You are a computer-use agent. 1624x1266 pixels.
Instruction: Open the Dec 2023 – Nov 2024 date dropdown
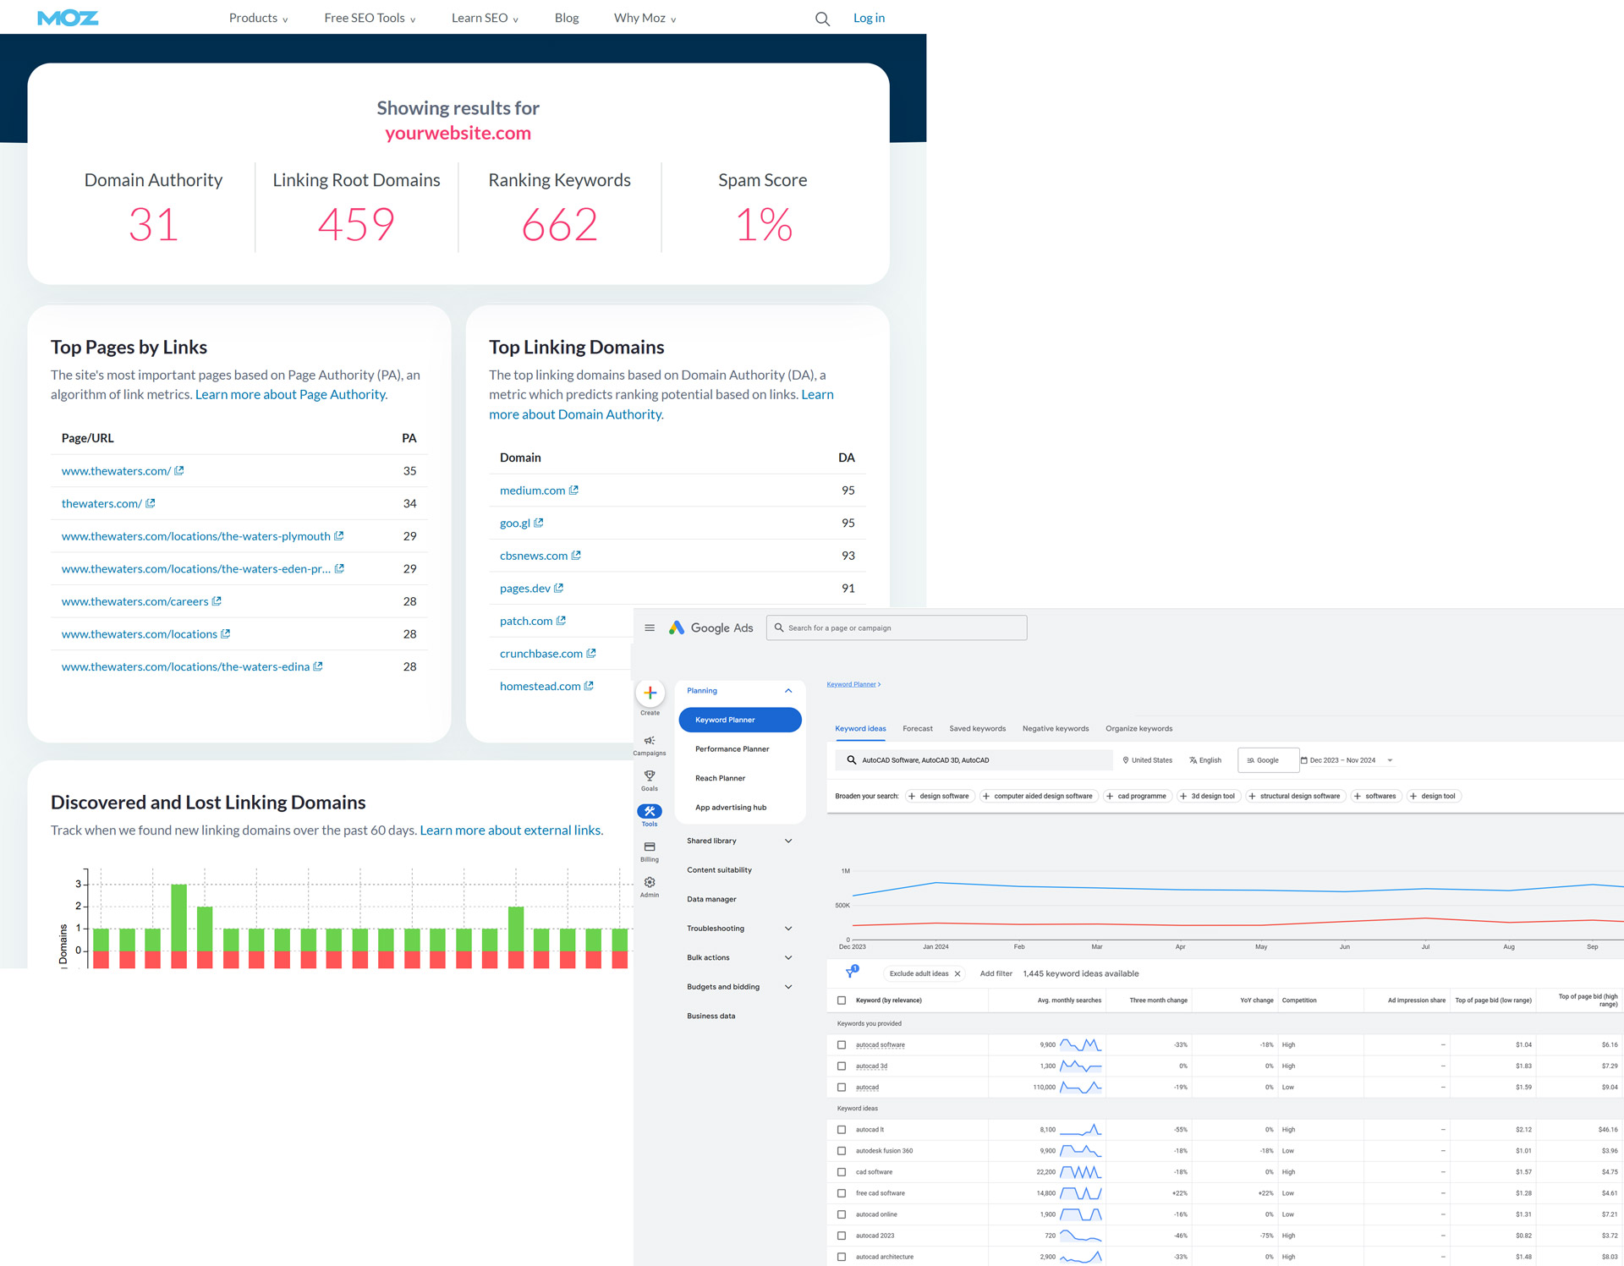[1347, 760]
